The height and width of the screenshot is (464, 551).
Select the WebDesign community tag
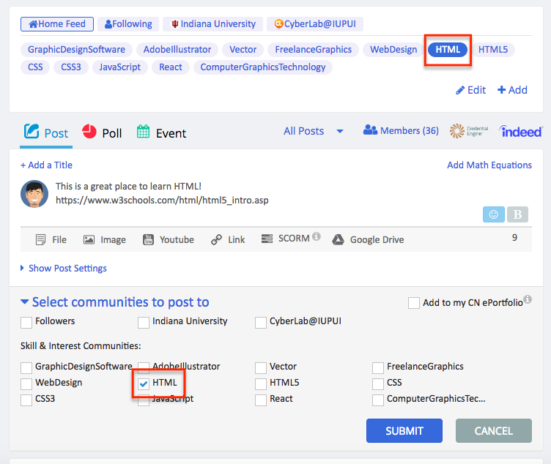tap(393, 50)
